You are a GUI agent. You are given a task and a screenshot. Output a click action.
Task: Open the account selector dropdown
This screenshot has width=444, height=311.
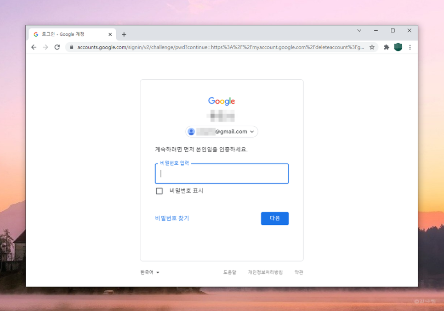(252, 131)
